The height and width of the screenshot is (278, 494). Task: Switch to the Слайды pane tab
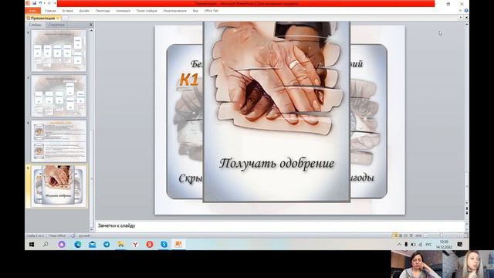pyautogui.click(x=36, y=25)
